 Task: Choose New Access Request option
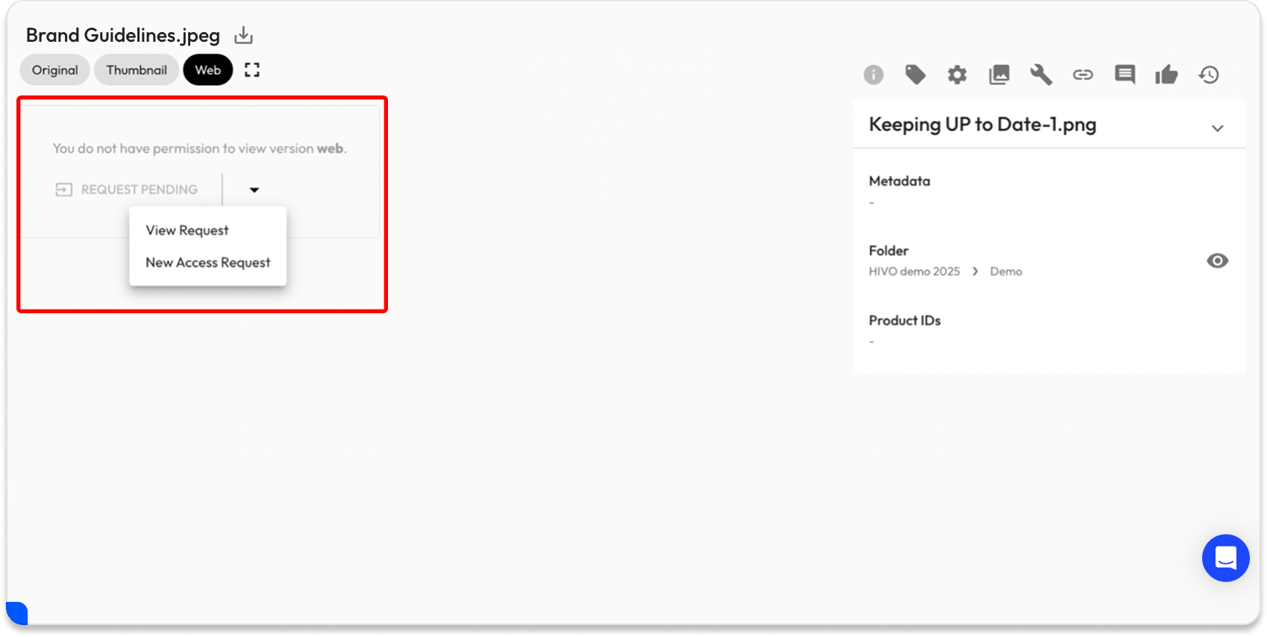[x=207, y=263]
